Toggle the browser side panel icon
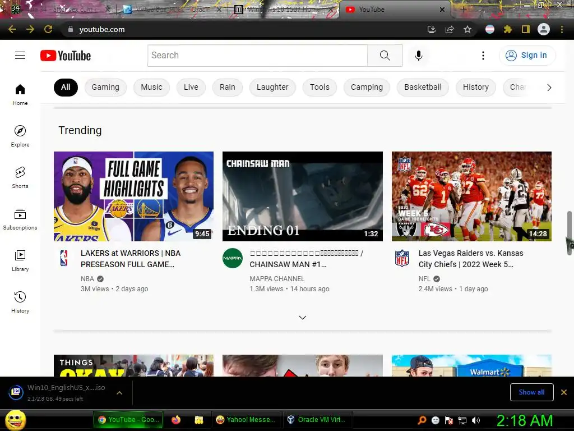Image resolution: width=574 pixels, height=431 pixels. [526, 29]
